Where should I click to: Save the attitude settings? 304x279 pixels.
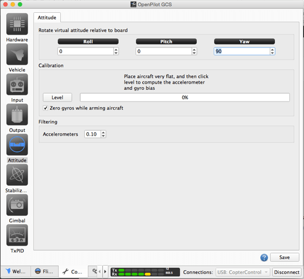[284, 257]
